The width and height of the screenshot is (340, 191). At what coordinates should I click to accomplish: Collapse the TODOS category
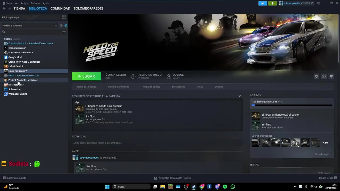coord(2,39)
